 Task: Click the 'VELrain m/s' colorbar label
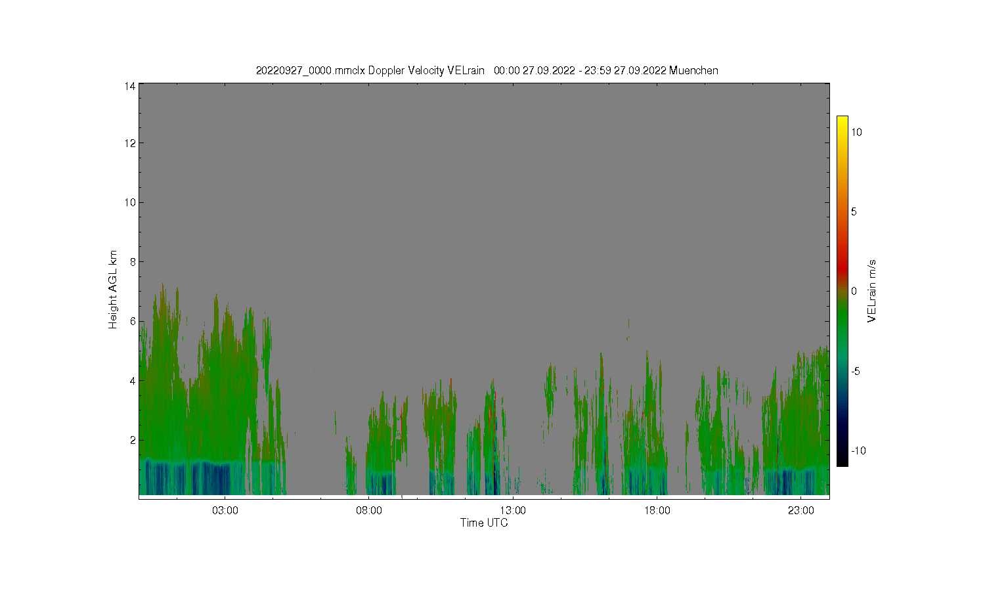871,291
